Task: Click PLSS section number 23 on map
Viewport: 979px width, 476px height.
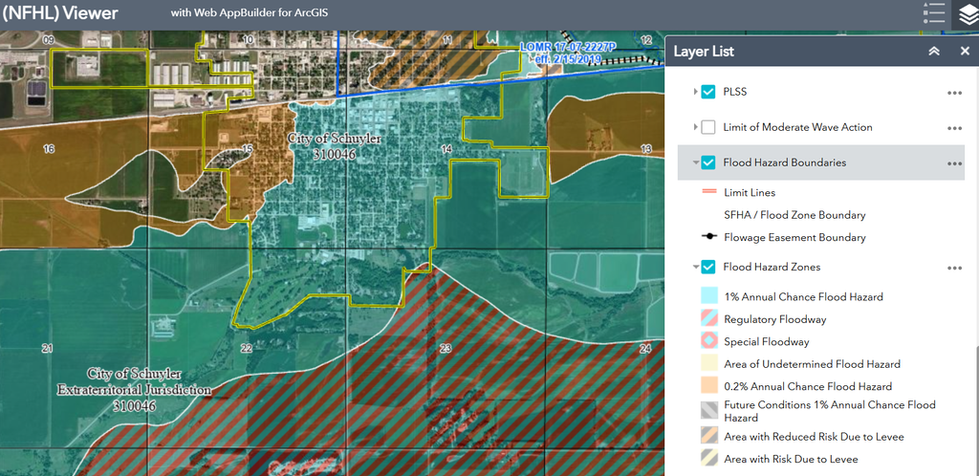Action: 446,349
